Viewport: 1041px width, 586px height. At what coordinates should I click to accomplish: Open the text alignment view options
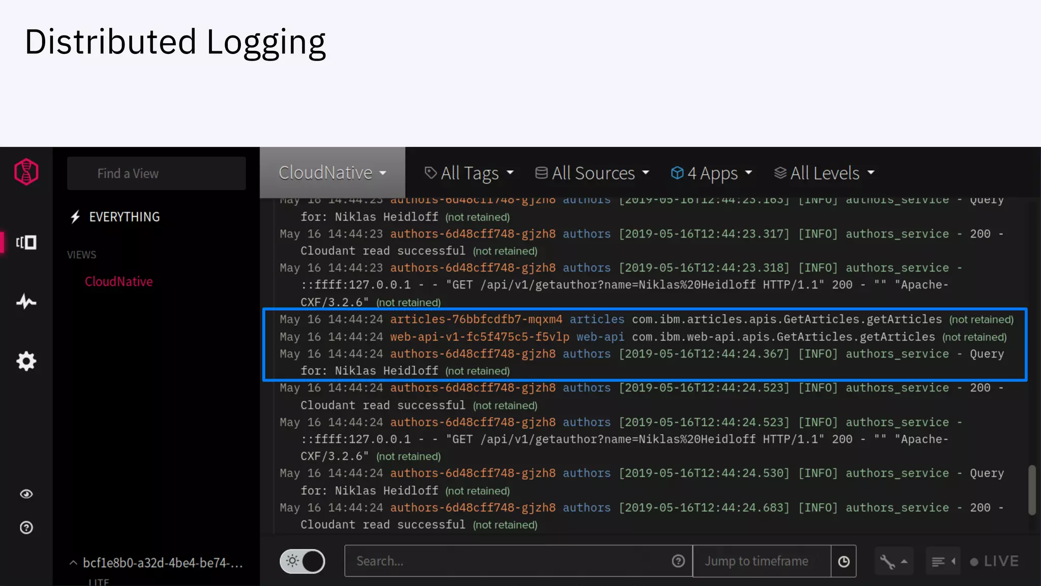943,562
